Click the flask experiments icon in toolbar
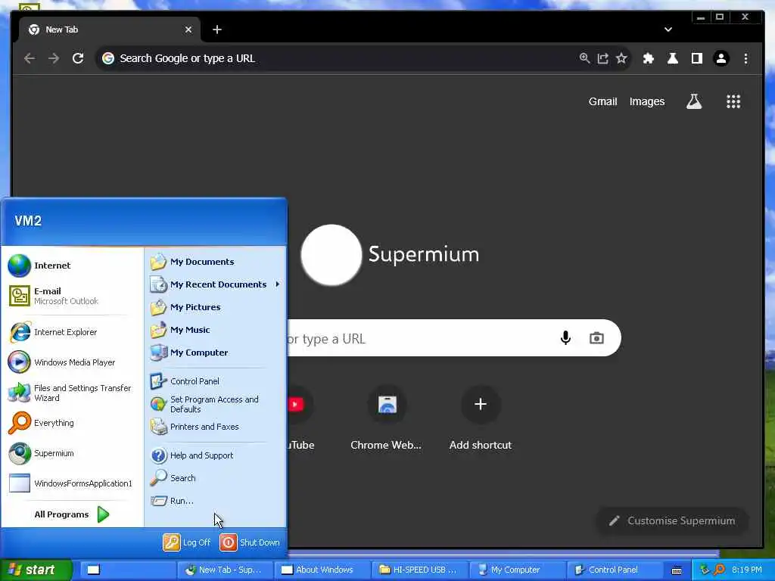The width and height of the screenshot is (775, 581). 673,58
